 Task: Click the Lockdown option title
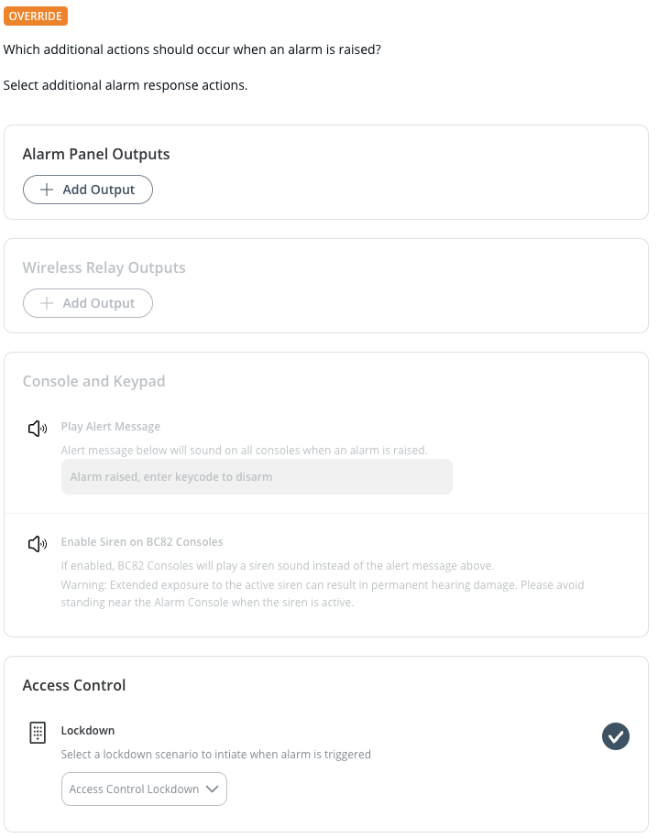[x=88, y=731]
